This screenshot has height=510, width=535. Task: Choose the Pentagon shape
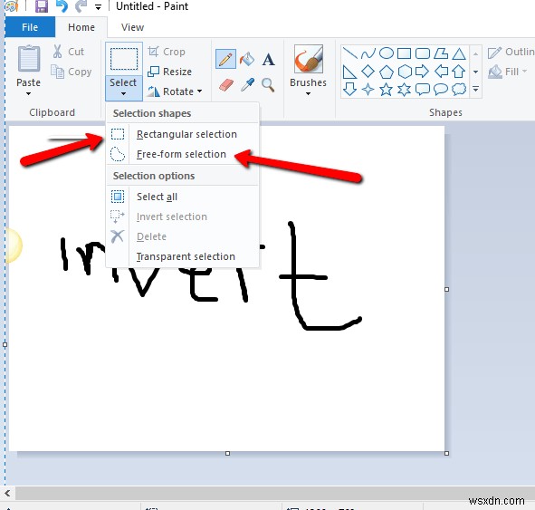(387, 72)
